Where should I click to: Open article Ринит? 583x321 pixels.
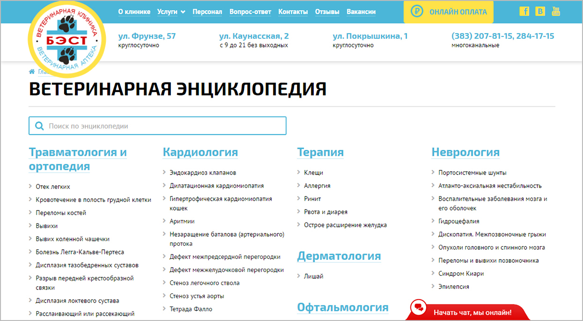tap(312, 198)
